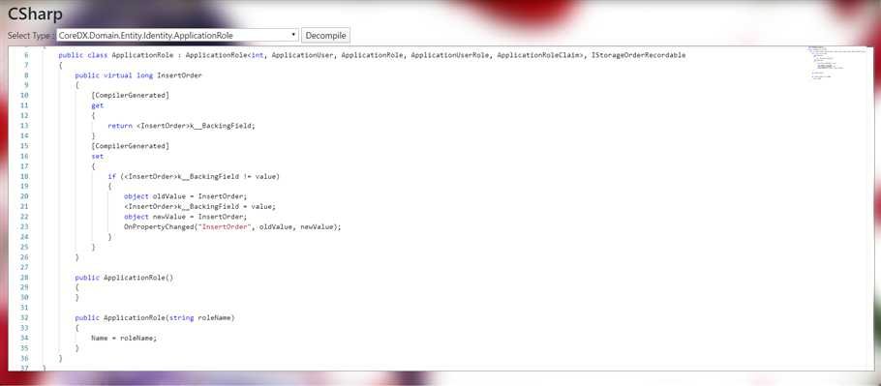Click line number 28 in the gutter
The width and height of the screenshot is (881, 386).
coord(24,277)
